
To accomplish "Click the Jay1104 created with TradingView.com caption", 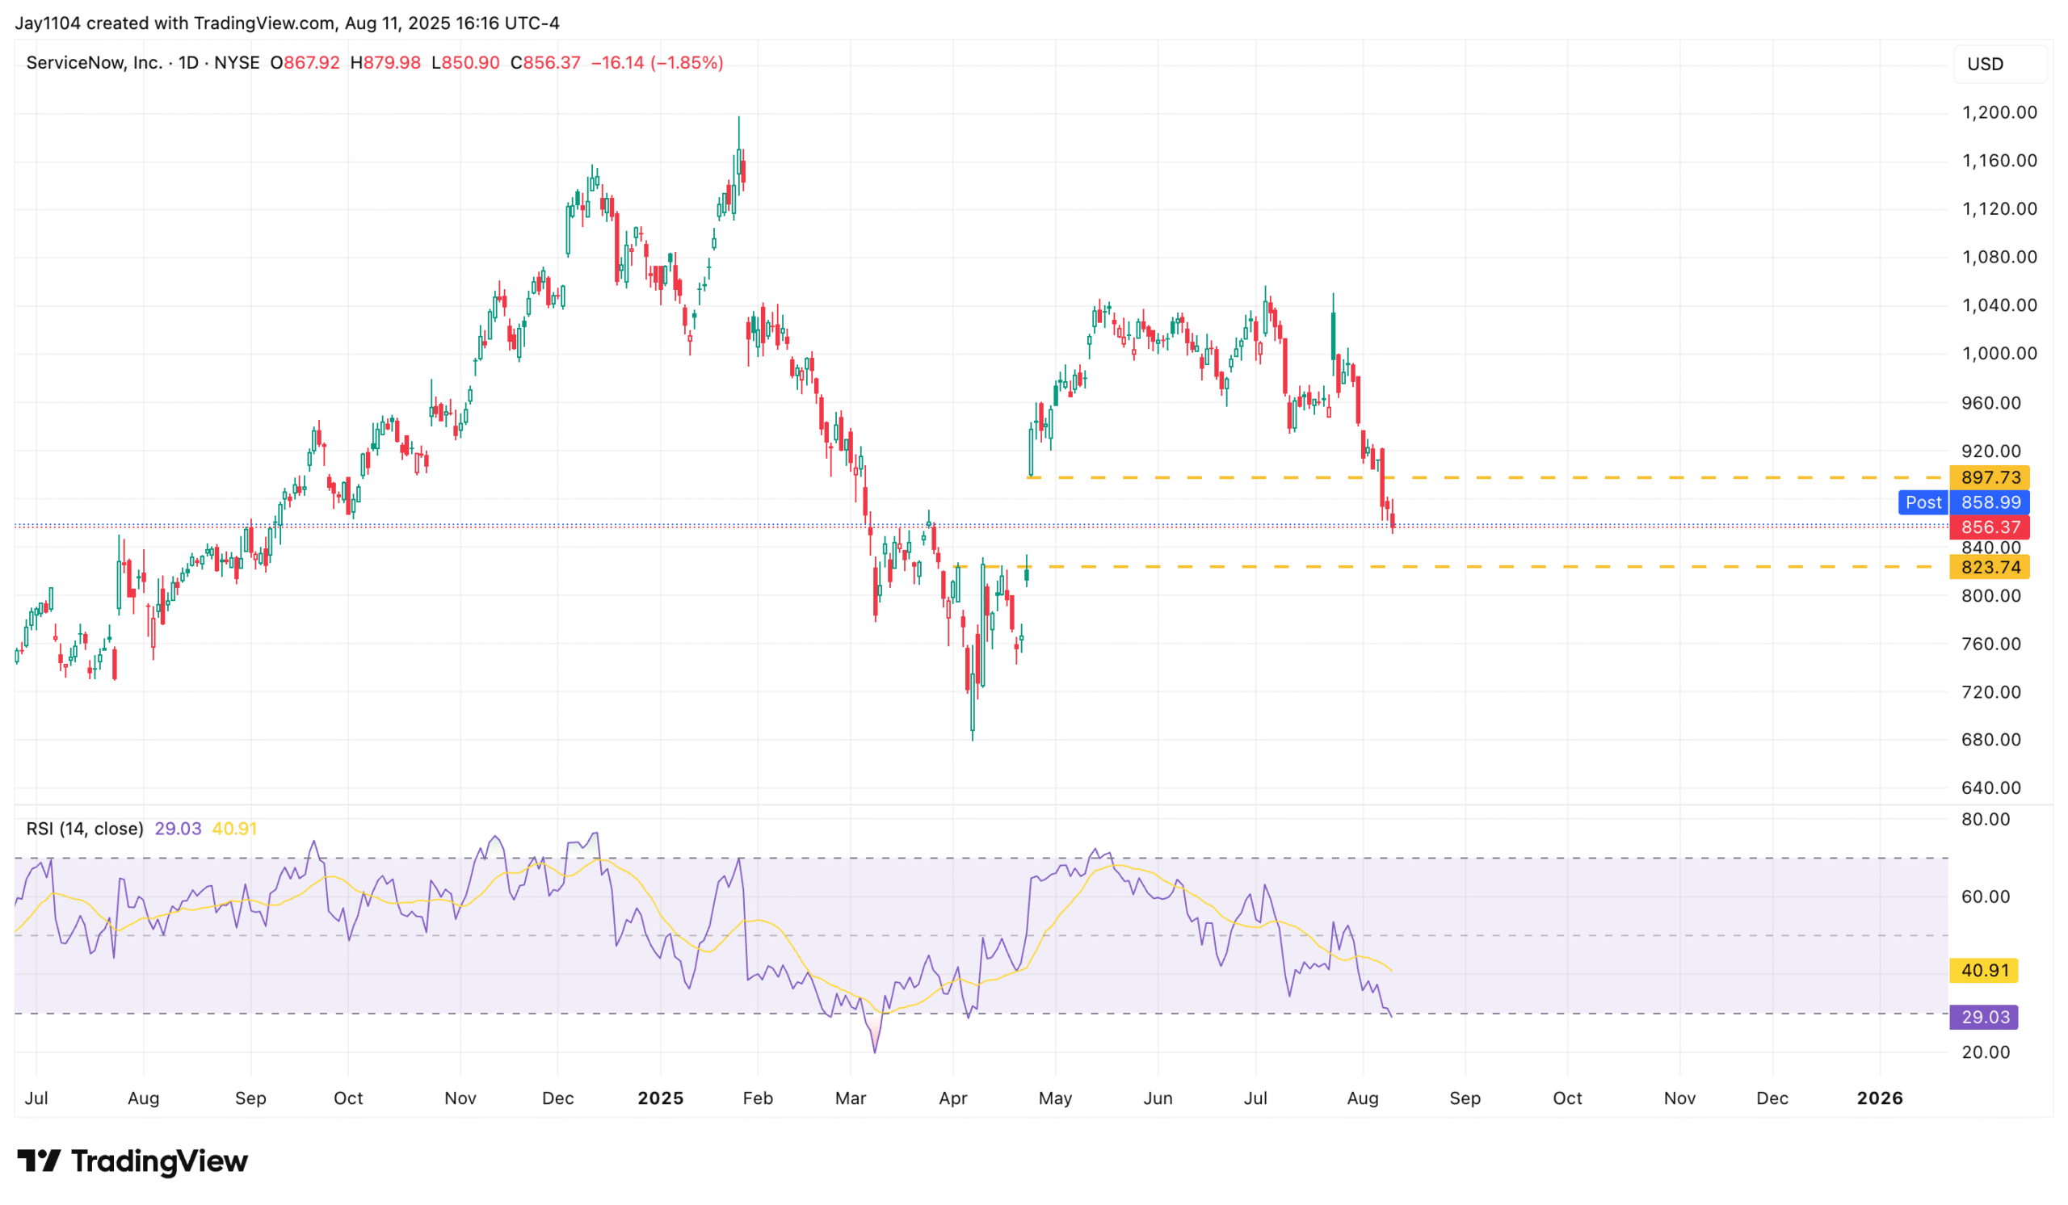I will (x=288, y=23).
